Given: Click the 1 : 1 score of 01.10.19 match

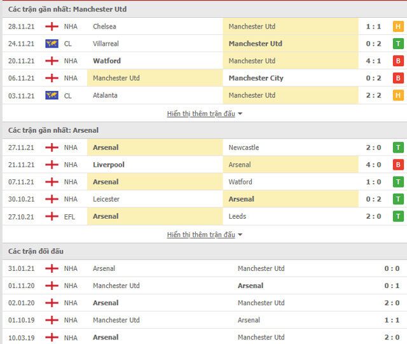Looking at the screenshot, I should click(392, 320).
